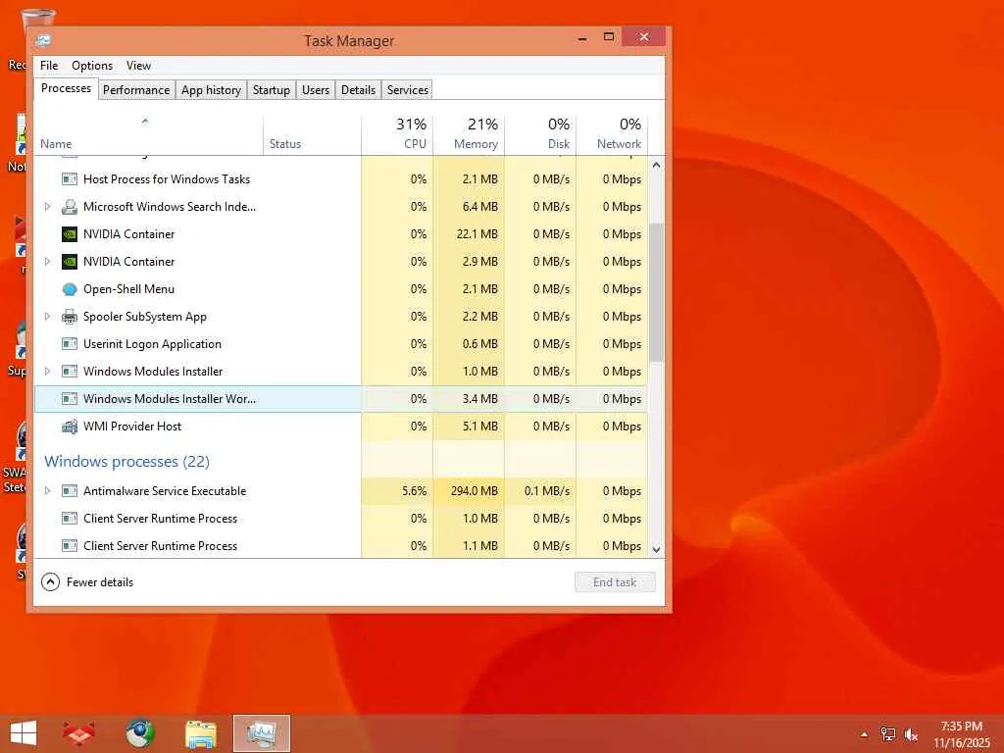
Task: Select the 'Open-Shell Menu' process name
Action: pyautogui.click(x=128, y=289)
